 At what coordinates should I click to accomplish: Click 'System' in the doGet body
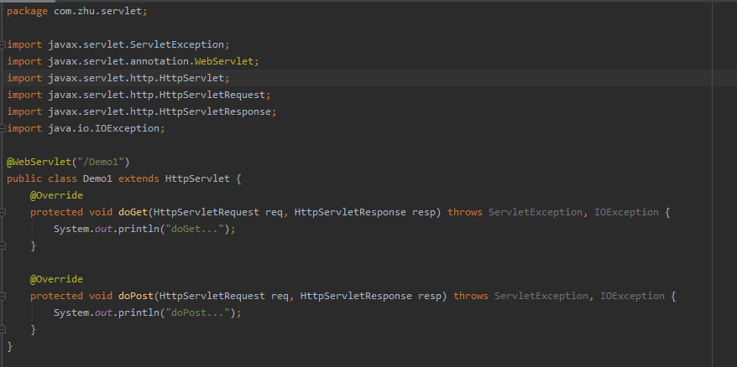[x=71, y=229]
